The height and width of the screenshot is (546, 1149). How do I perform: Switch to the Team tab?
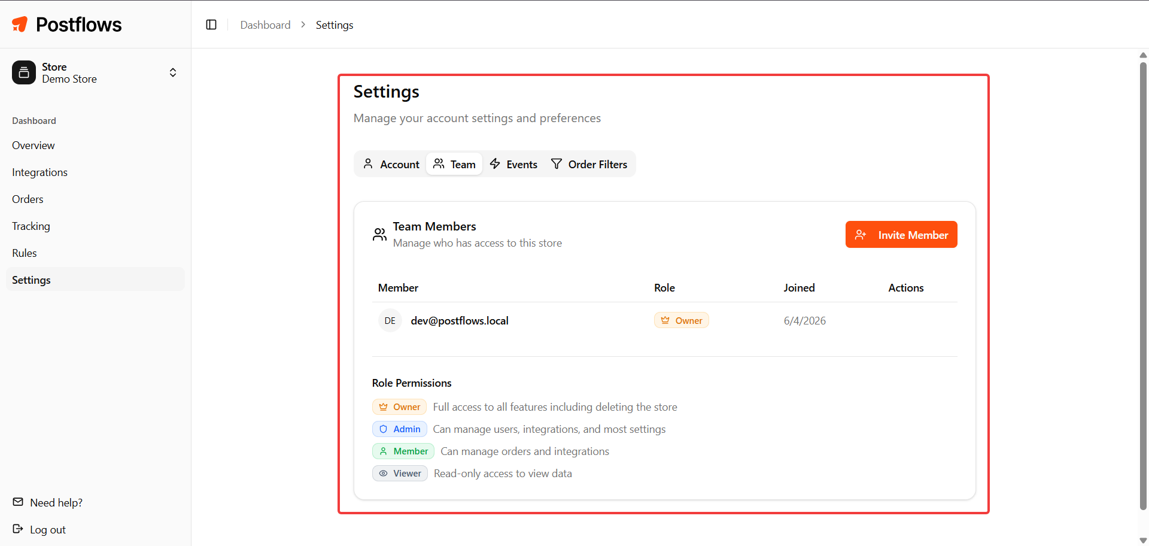coord(454,164)
